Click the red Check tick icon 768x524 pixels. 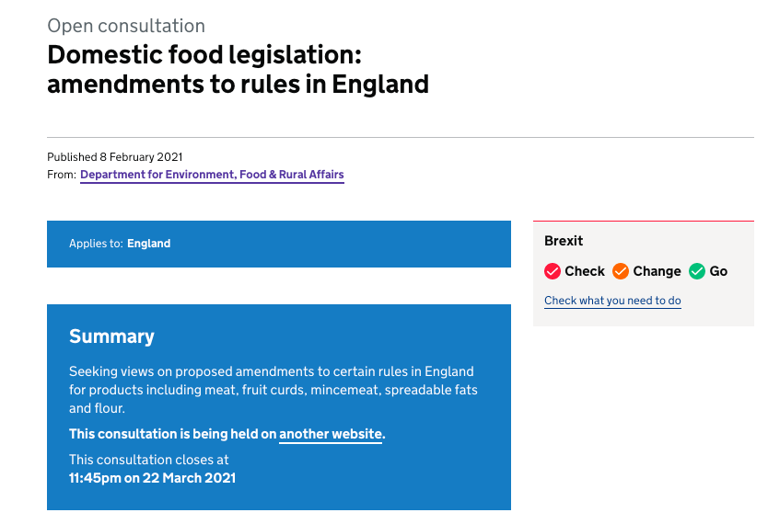553,271
